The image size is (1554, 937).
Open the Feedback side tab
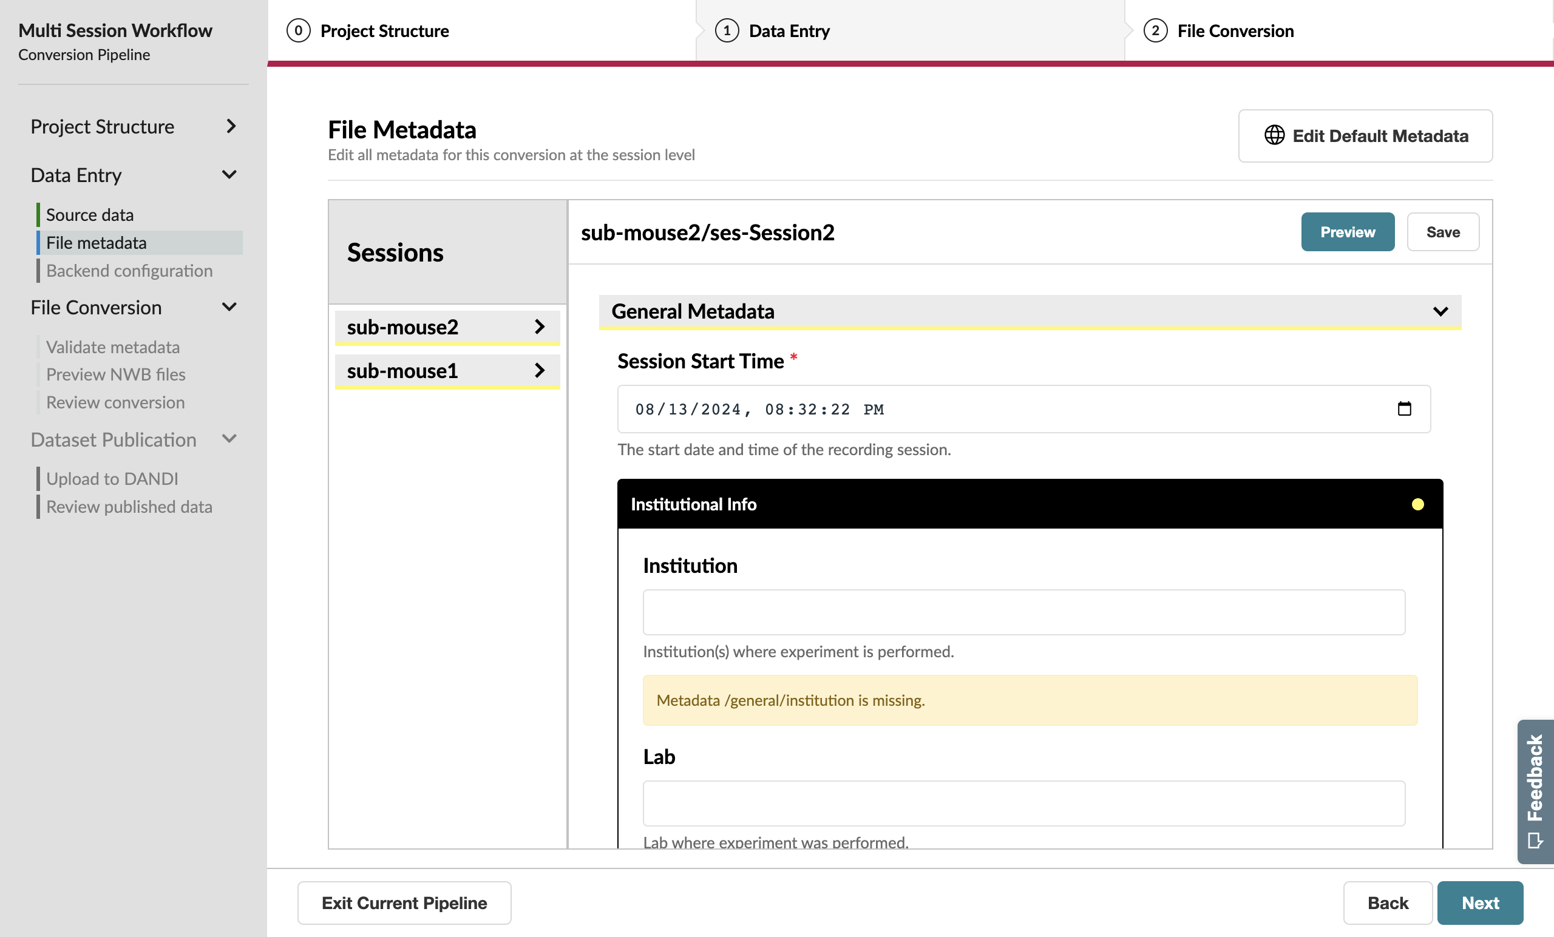click(1535, 791)
